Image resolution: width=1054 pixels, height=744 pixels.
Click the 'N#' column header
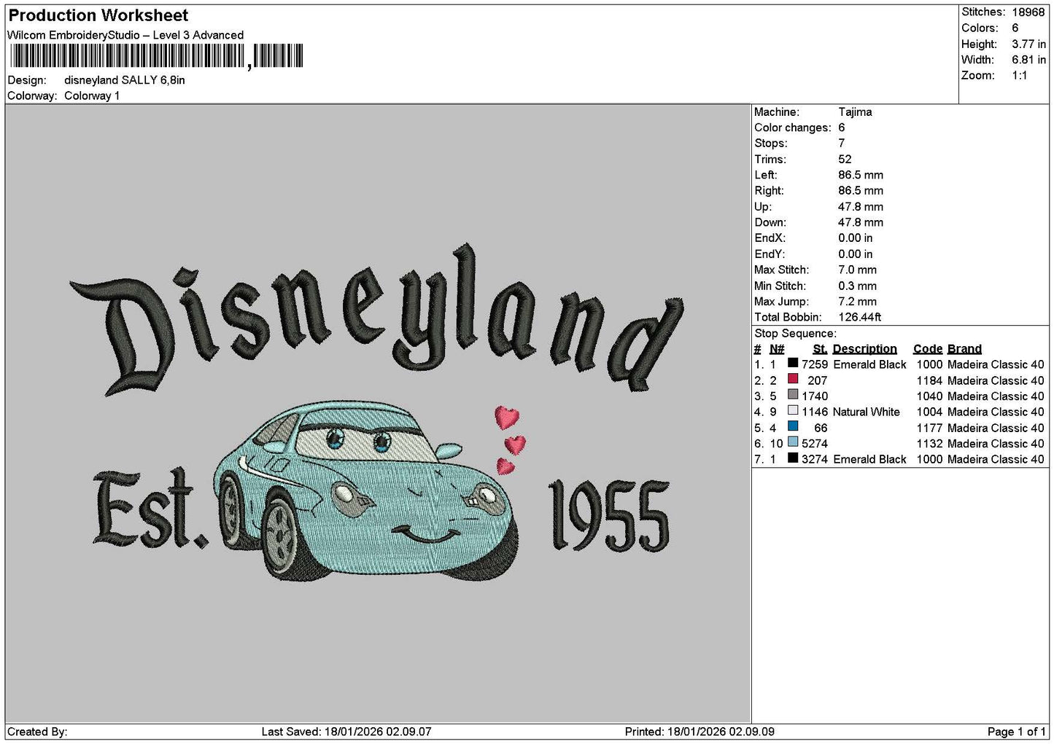[777, 349]
